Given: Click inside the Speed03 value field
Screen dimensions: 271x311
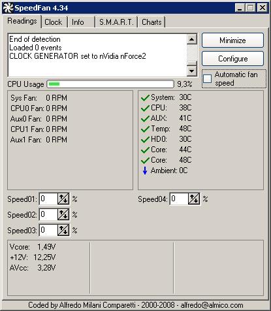Looking at the screenshot, I should (48, 230).
